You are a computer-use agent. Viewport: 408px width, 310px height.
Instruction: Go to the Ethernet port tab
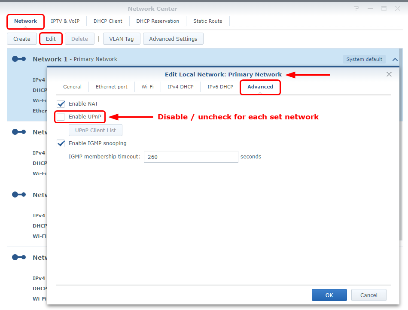pyautogui.click(x=111, y=87)
